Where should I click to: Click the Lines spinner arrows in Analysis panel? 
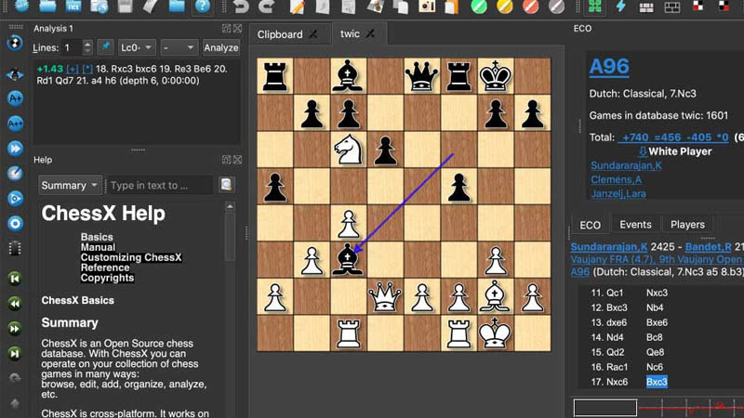click(87, 47)
